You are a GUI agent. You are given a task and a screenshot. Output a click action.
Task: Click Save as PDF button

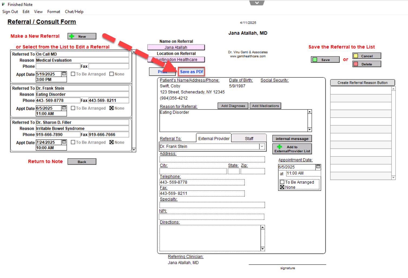click(x=191, y=72)
